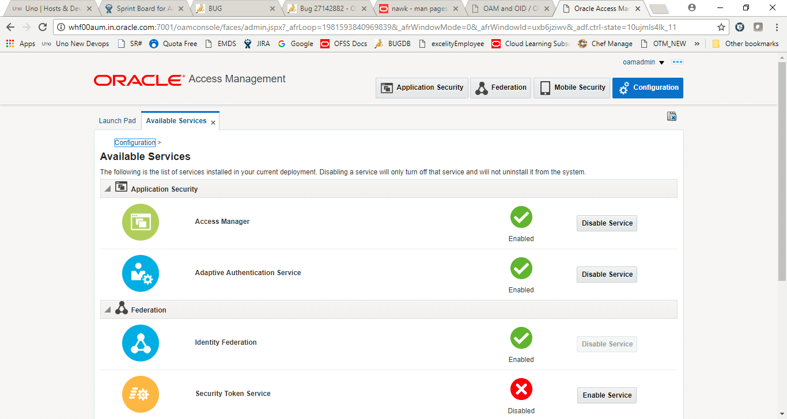The width and height of the screenshot is (787, 419).
Task: Switch to the Sprint Board browser tab
Action: click(143, 9)
